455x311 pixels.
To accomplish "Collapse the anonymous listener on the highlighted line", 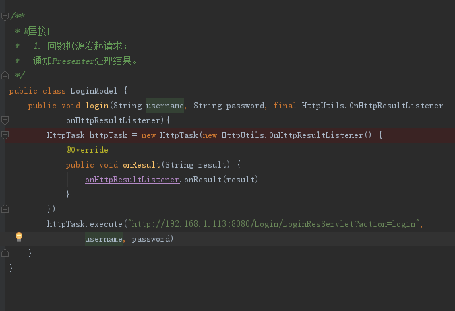I will 5,135.
